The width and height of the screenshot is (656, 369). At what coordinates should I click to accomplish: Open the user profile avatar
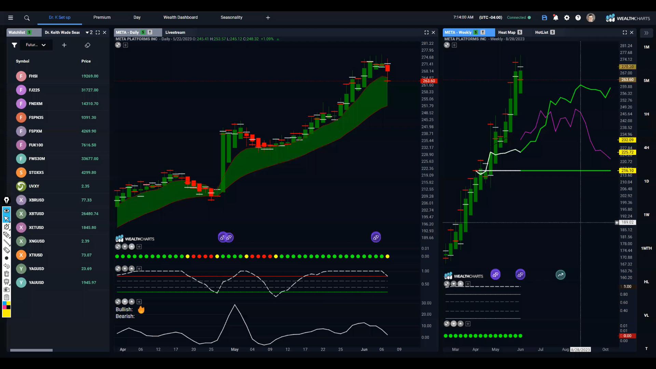point(591,17)
